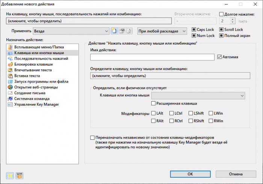Click the Открытие веб-страницы globe icon
263x184 pixels.
(x=10, y=87)
